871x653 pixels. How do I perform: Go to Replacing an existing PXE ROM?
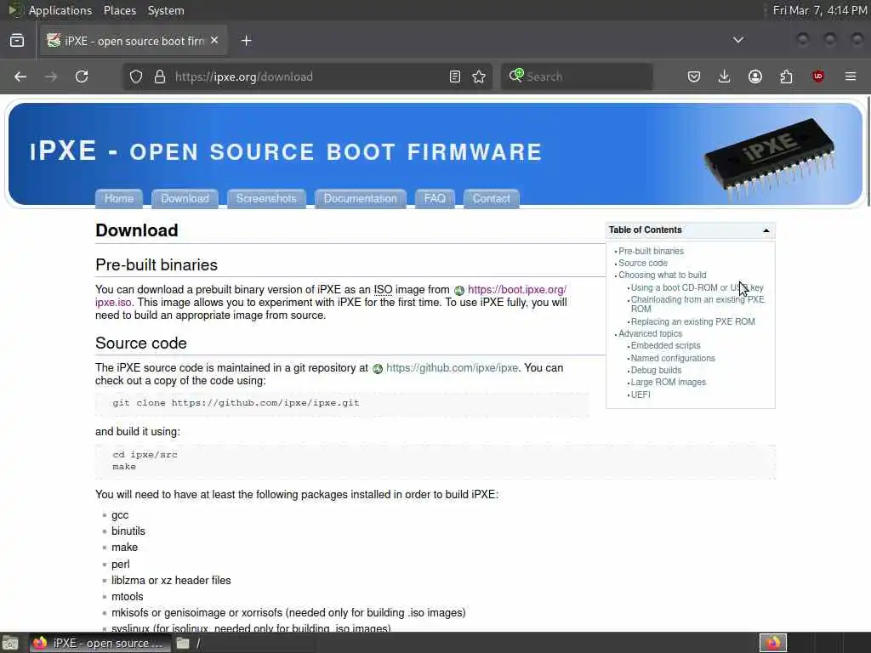coord(692,321)
